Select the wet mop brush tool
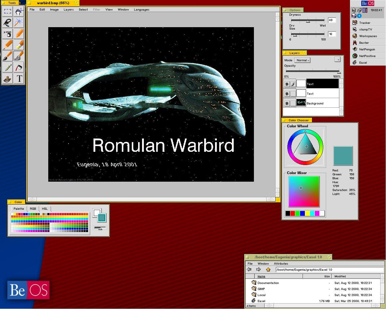 click(x=19, y=56)
